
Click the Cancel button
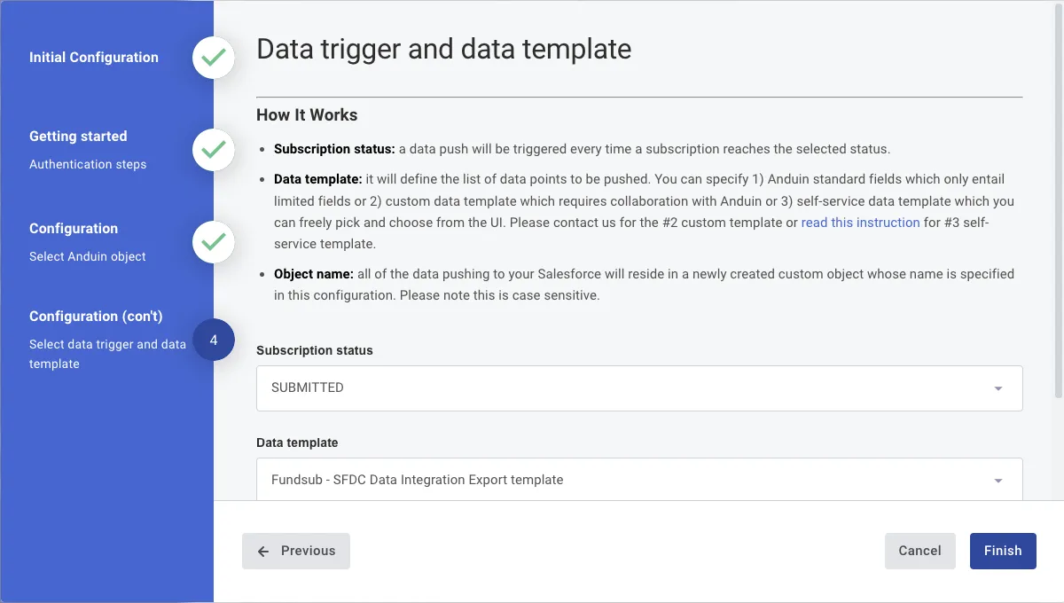coord(919,551)
